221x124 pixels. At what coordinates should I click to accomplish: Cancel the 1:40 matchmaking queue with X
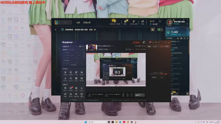click(x=187, y=28)
